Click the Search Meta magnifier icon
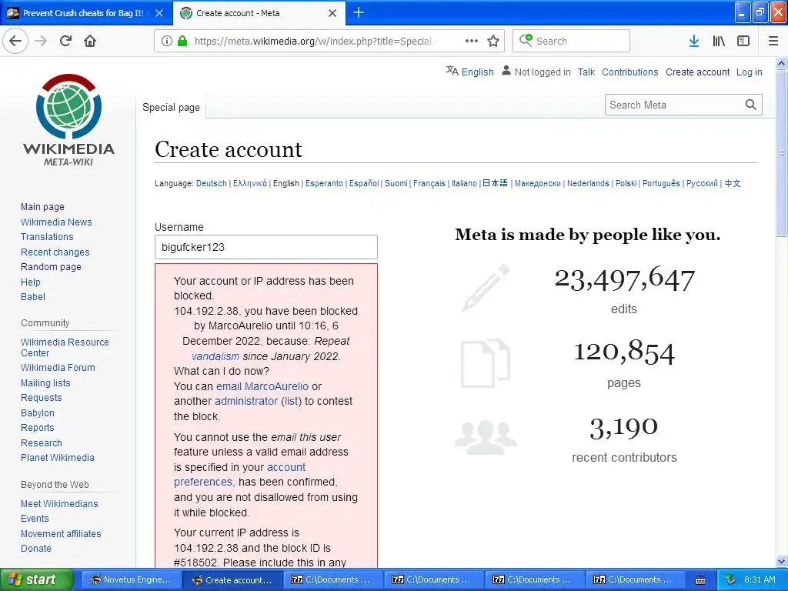 751,105
